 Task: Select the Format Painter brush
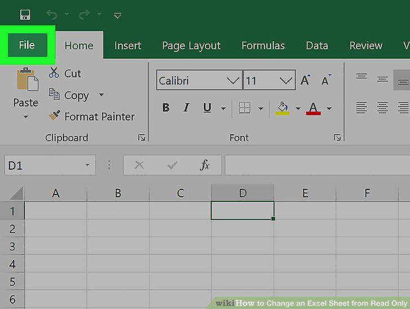point(55,116)
